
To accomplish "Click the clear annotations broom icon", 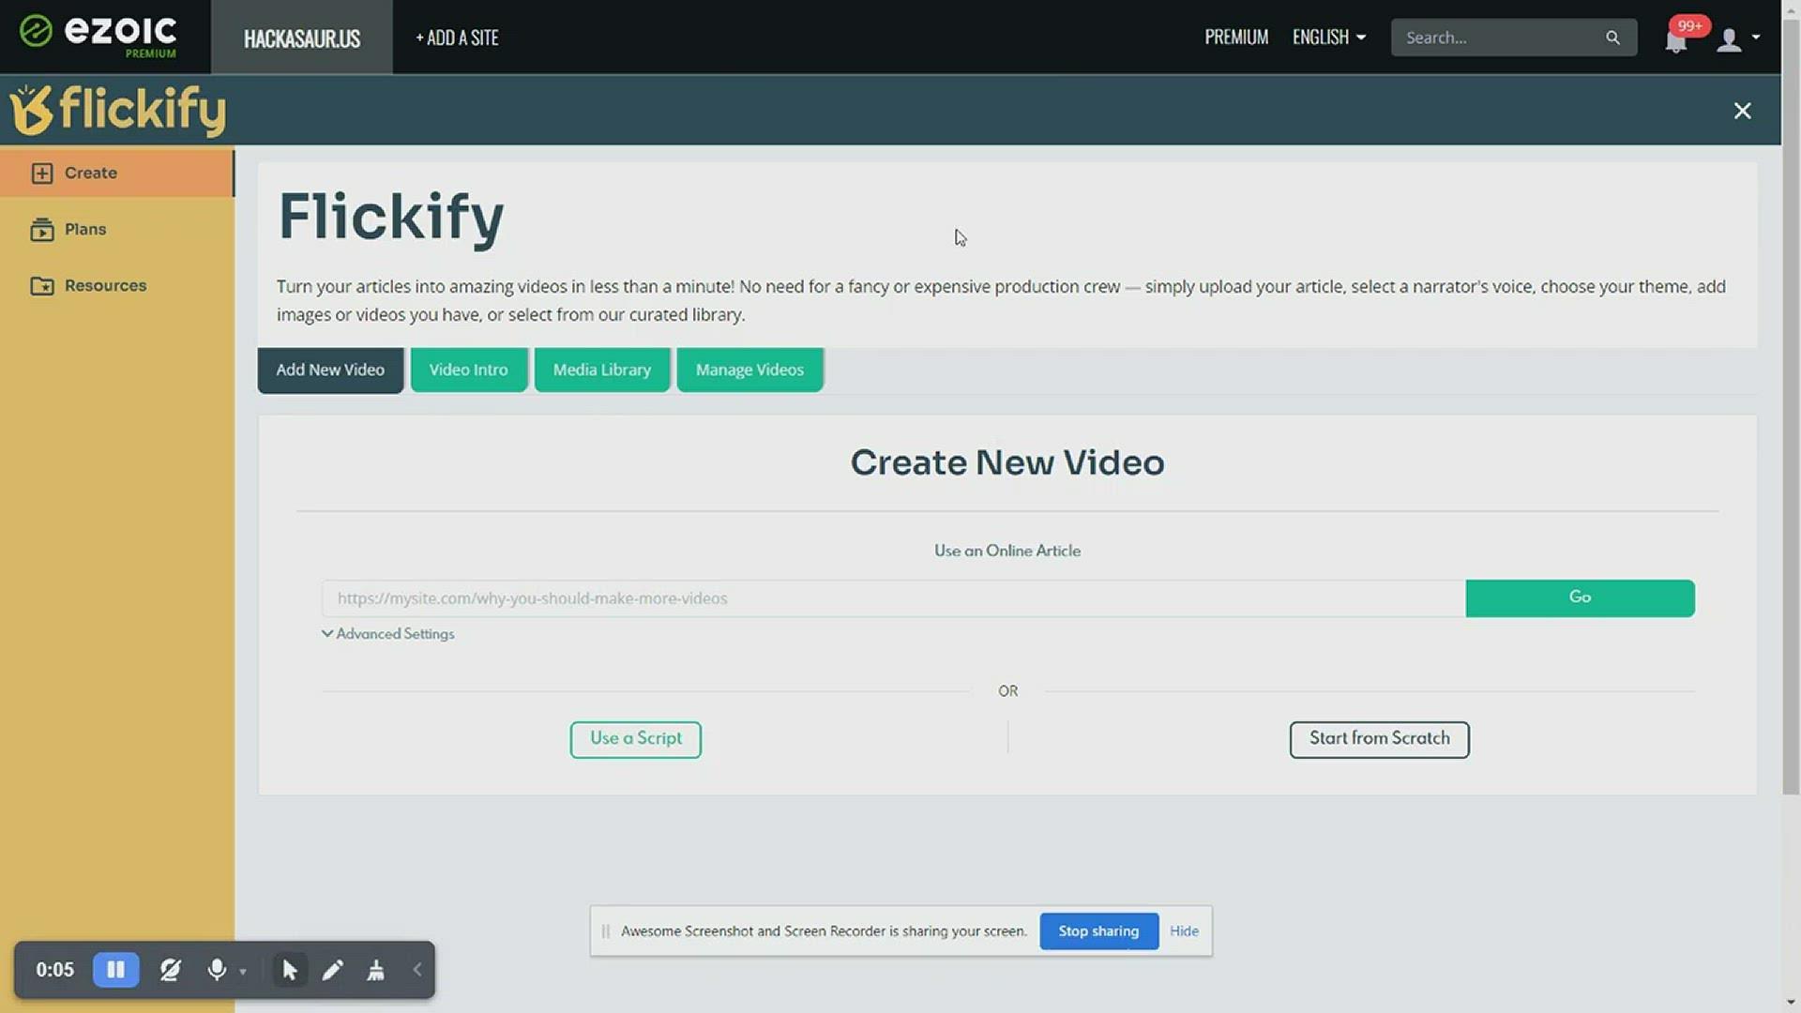I will pos(376,970).
